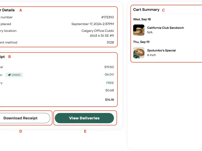Click the Download Receipt button
This screenshot has width=202, height=151.
(x=21, y=118)
